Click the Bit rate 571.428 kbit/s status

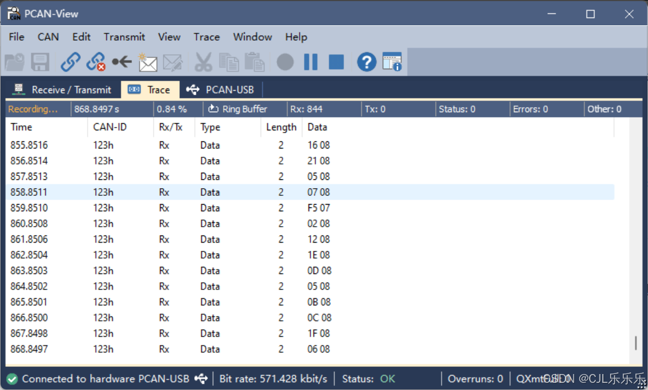[273, 379]
